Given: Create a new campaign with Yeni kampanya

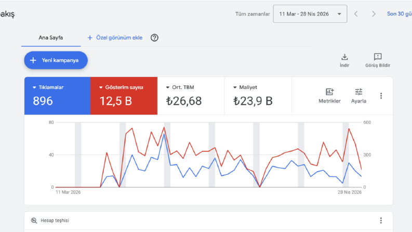Looking at the screenshot, I should (56, 60).
